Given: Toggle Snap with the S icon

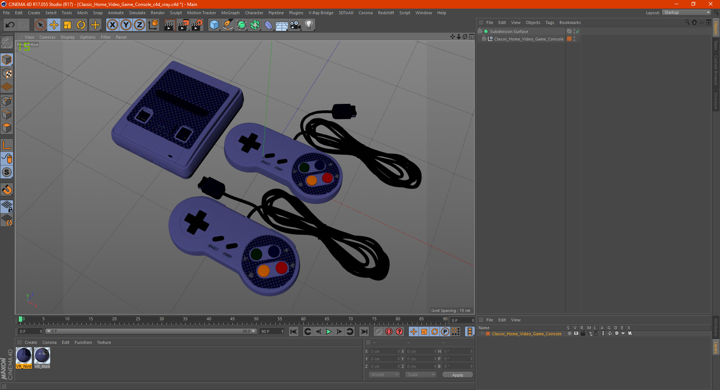Looking at the screenshot, I should (x=7, y=172).
